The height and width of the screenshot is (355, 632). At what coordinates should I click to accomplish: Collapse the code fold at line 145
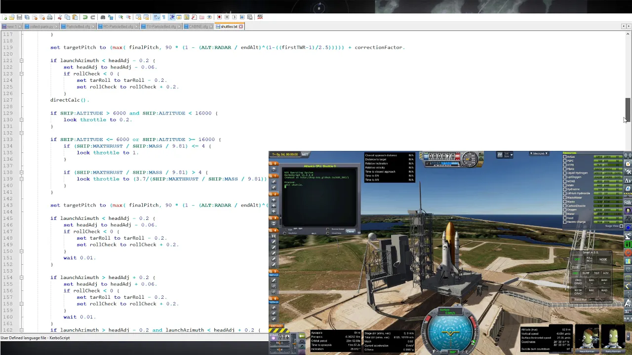coord(21,218)
